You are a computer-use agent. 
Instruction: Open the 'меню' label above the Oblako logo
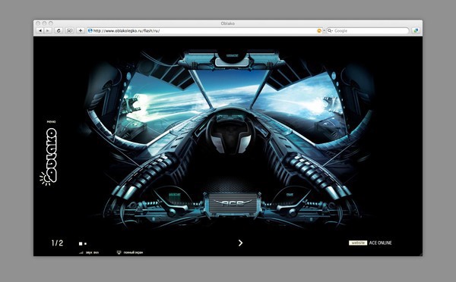(x=51, y=122)
